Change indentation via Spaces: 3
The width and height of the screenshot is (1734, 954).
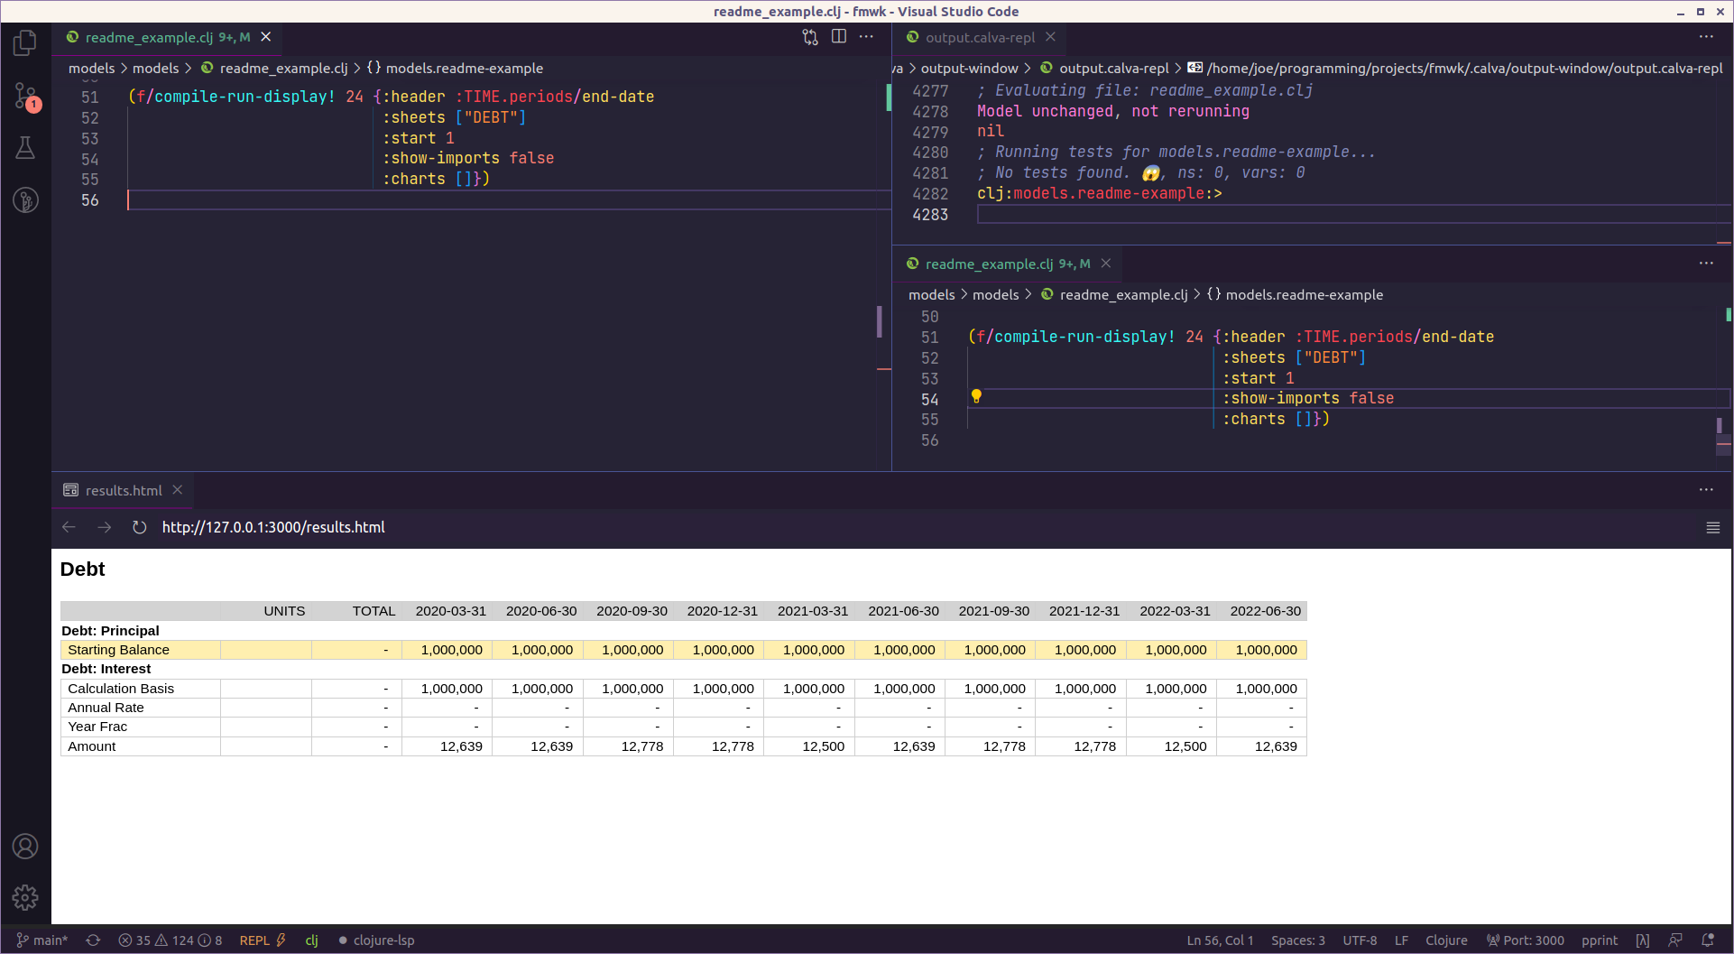1298,940
